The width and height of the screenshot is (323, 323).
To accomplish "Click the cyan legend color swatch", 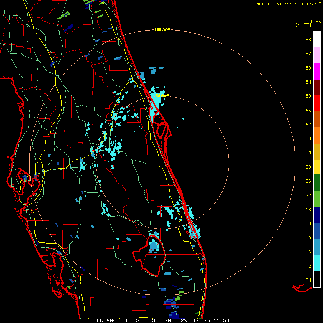I will point(317,263).
